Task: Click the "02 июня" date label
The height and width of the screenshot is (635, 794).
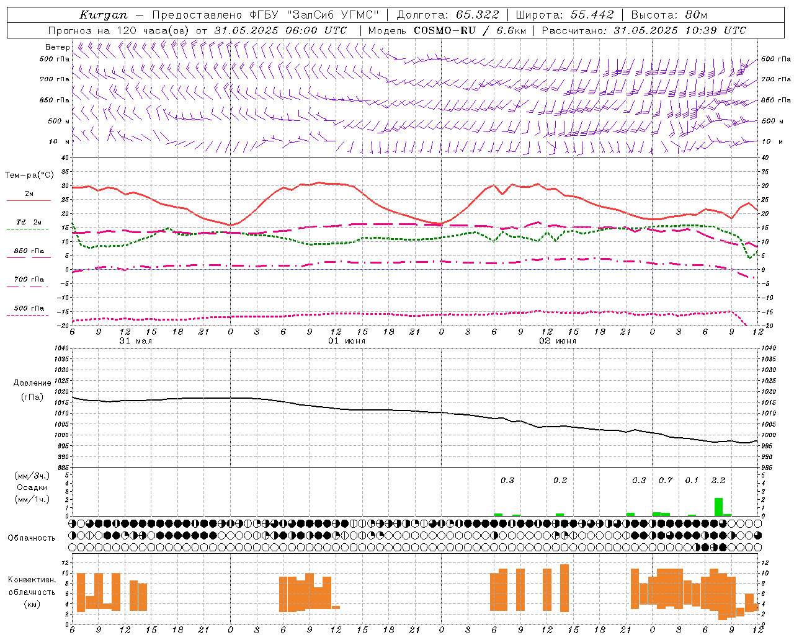Action: 558,341
